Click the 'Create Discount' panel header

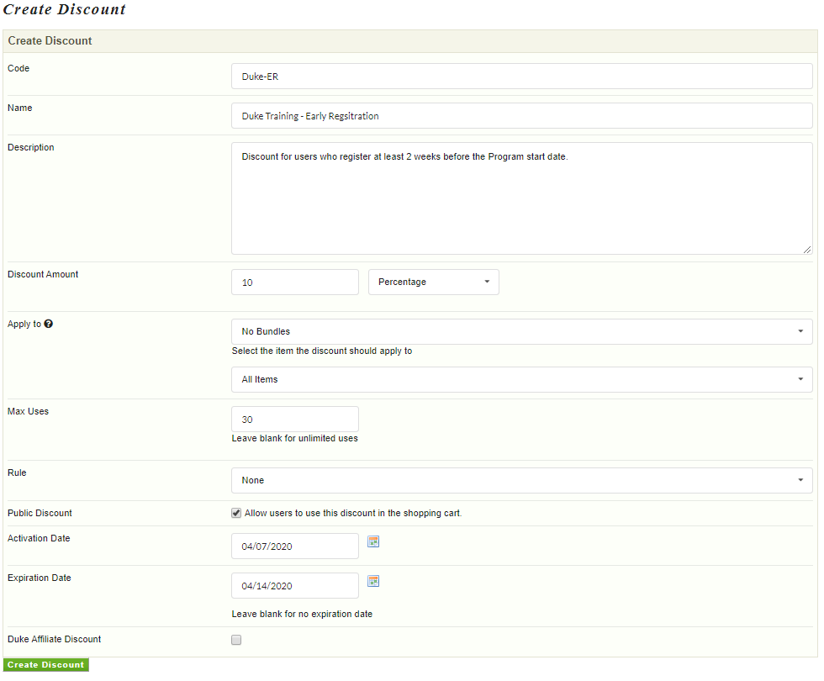tap(410, 41)
